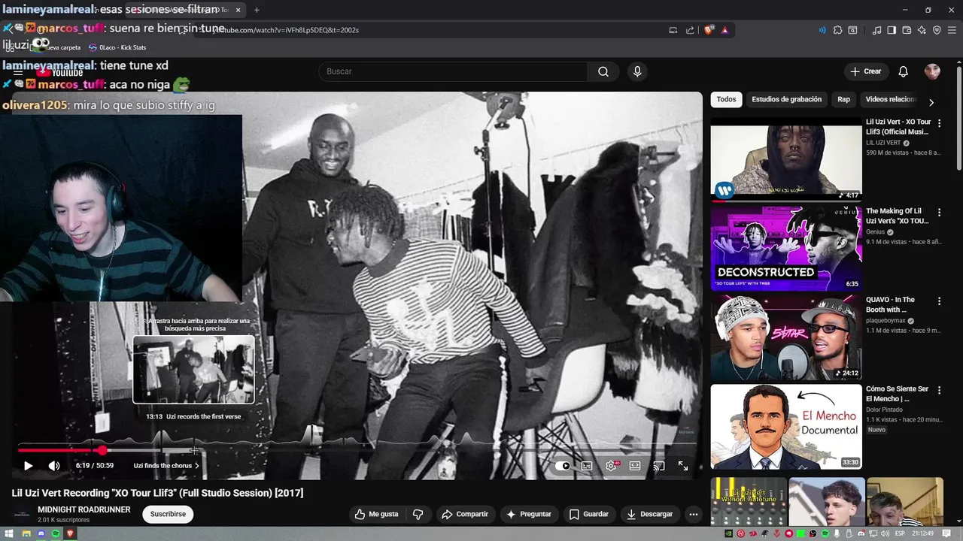The image size is (963, 541).
Task: Open Brave Leo AI sparkle icon
Action: [922, 30]
